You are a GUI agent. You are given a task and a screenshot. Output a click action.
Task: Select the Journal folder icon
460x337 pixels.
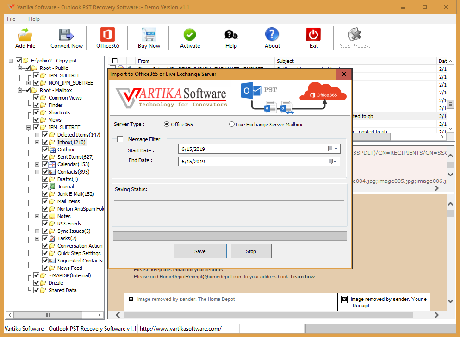[52, 187]
